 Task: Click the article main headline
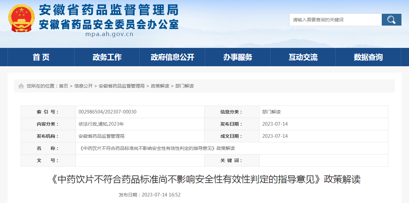[x=204, y=179]
